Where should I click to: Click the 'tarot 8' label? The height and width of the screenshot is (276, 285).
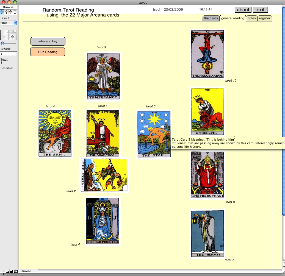(x=230, y=202)
